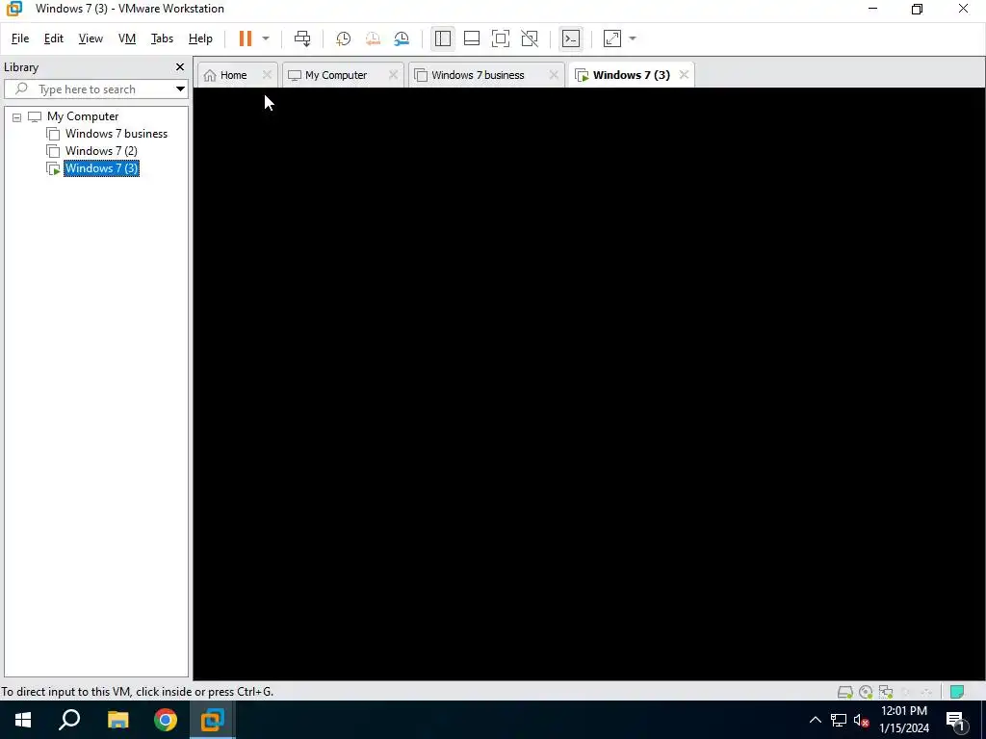Image resolution: width=986 pixels, height=739 pixels.
Task: Click inside the black VM console display
Action: pyautogui.click(x=589, y=383)
